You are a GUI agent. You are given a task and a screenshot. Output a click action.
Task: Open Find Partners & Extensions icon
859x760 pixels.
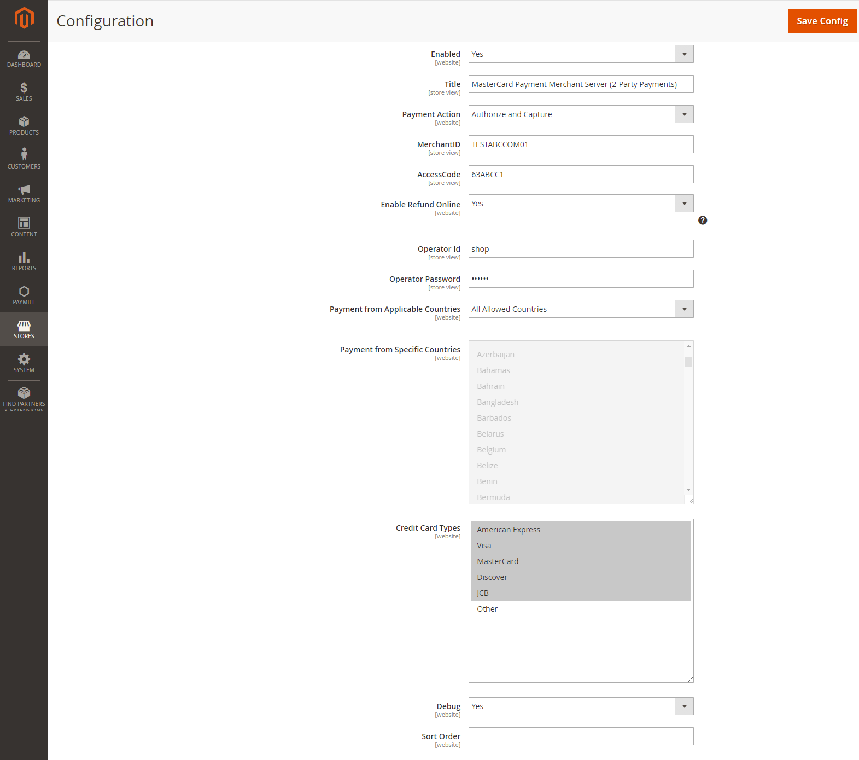pyautogui.click(x=24, y=393)
